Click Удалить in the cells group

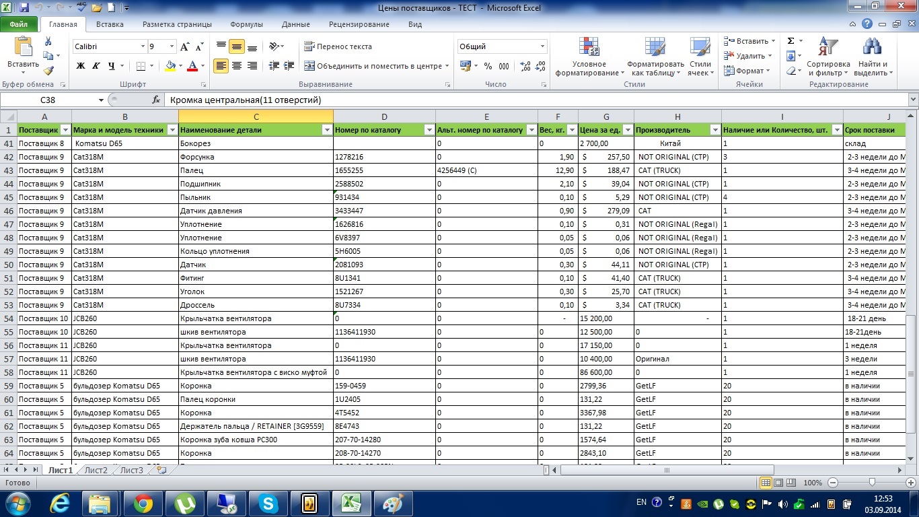click(746, 56)
